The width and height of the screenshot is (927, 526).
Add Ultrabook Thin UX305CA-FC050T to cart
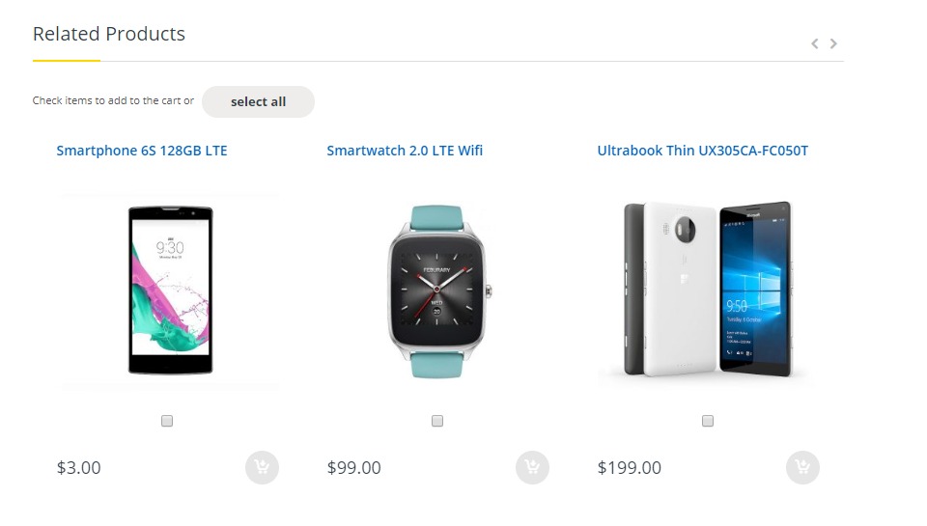802,468
